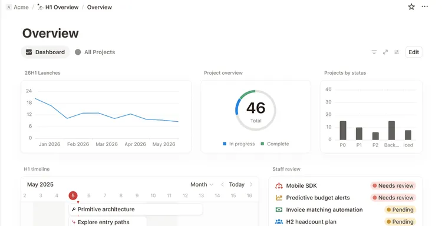Click the Invoice matching automation money icon
442x226 pixels.
[279, 210]
